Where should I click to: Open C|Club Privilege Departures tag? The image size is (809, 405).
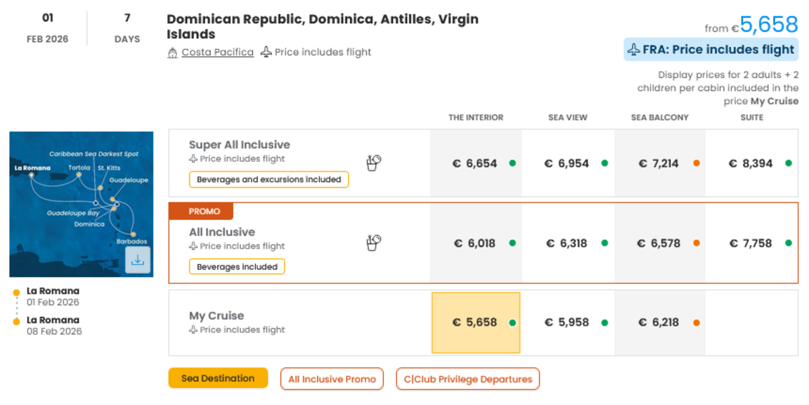[468, 379]
